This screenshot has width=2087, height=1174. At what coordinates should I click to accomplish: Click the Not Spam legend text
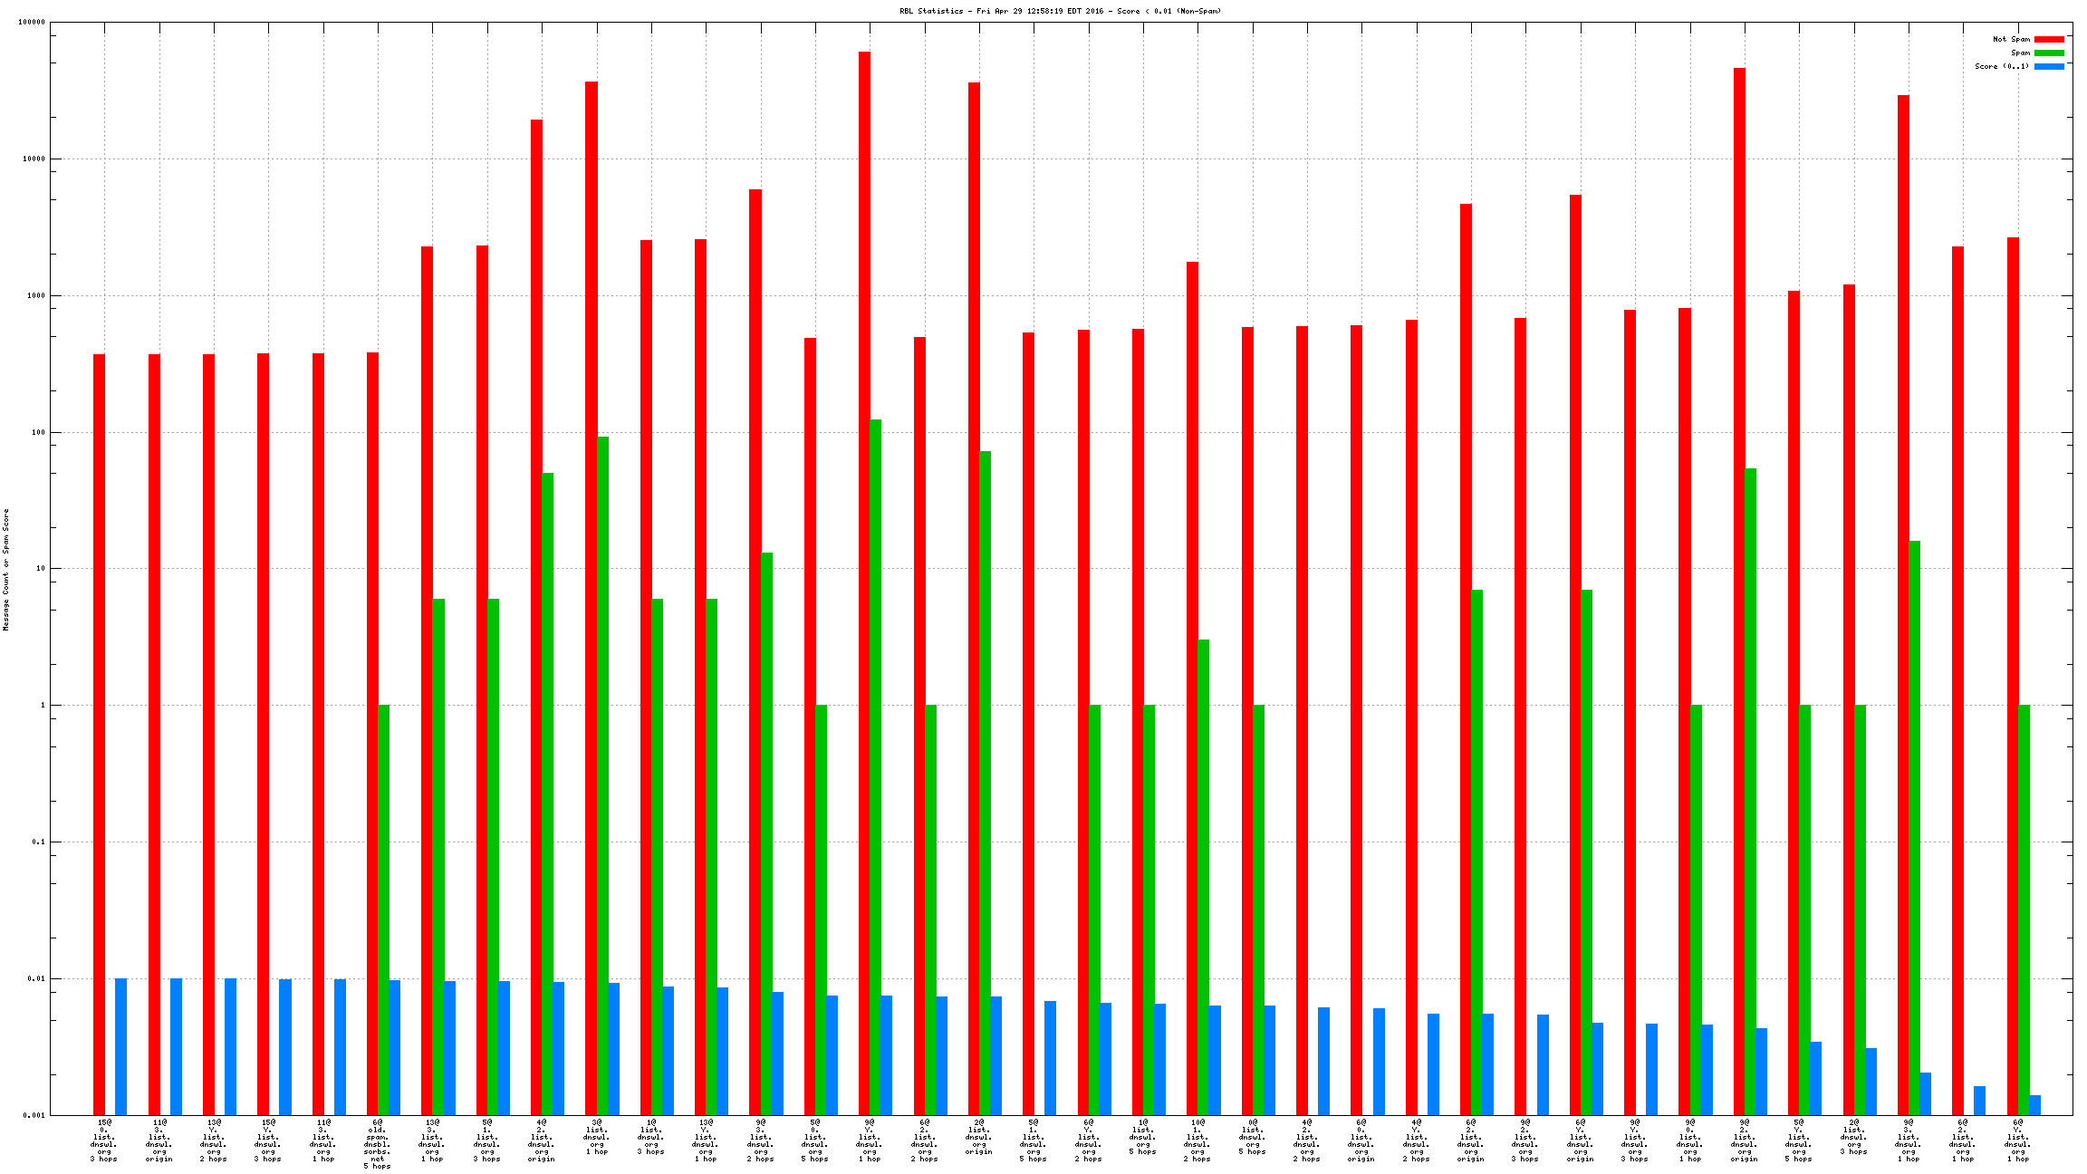click(x=2011, y=39)
